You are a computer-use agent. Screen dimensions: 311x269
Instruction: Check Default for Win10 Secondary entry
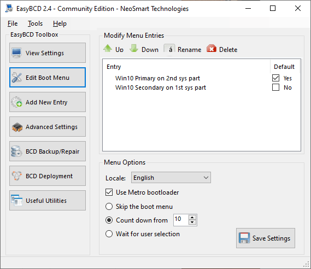coord(275,87)
